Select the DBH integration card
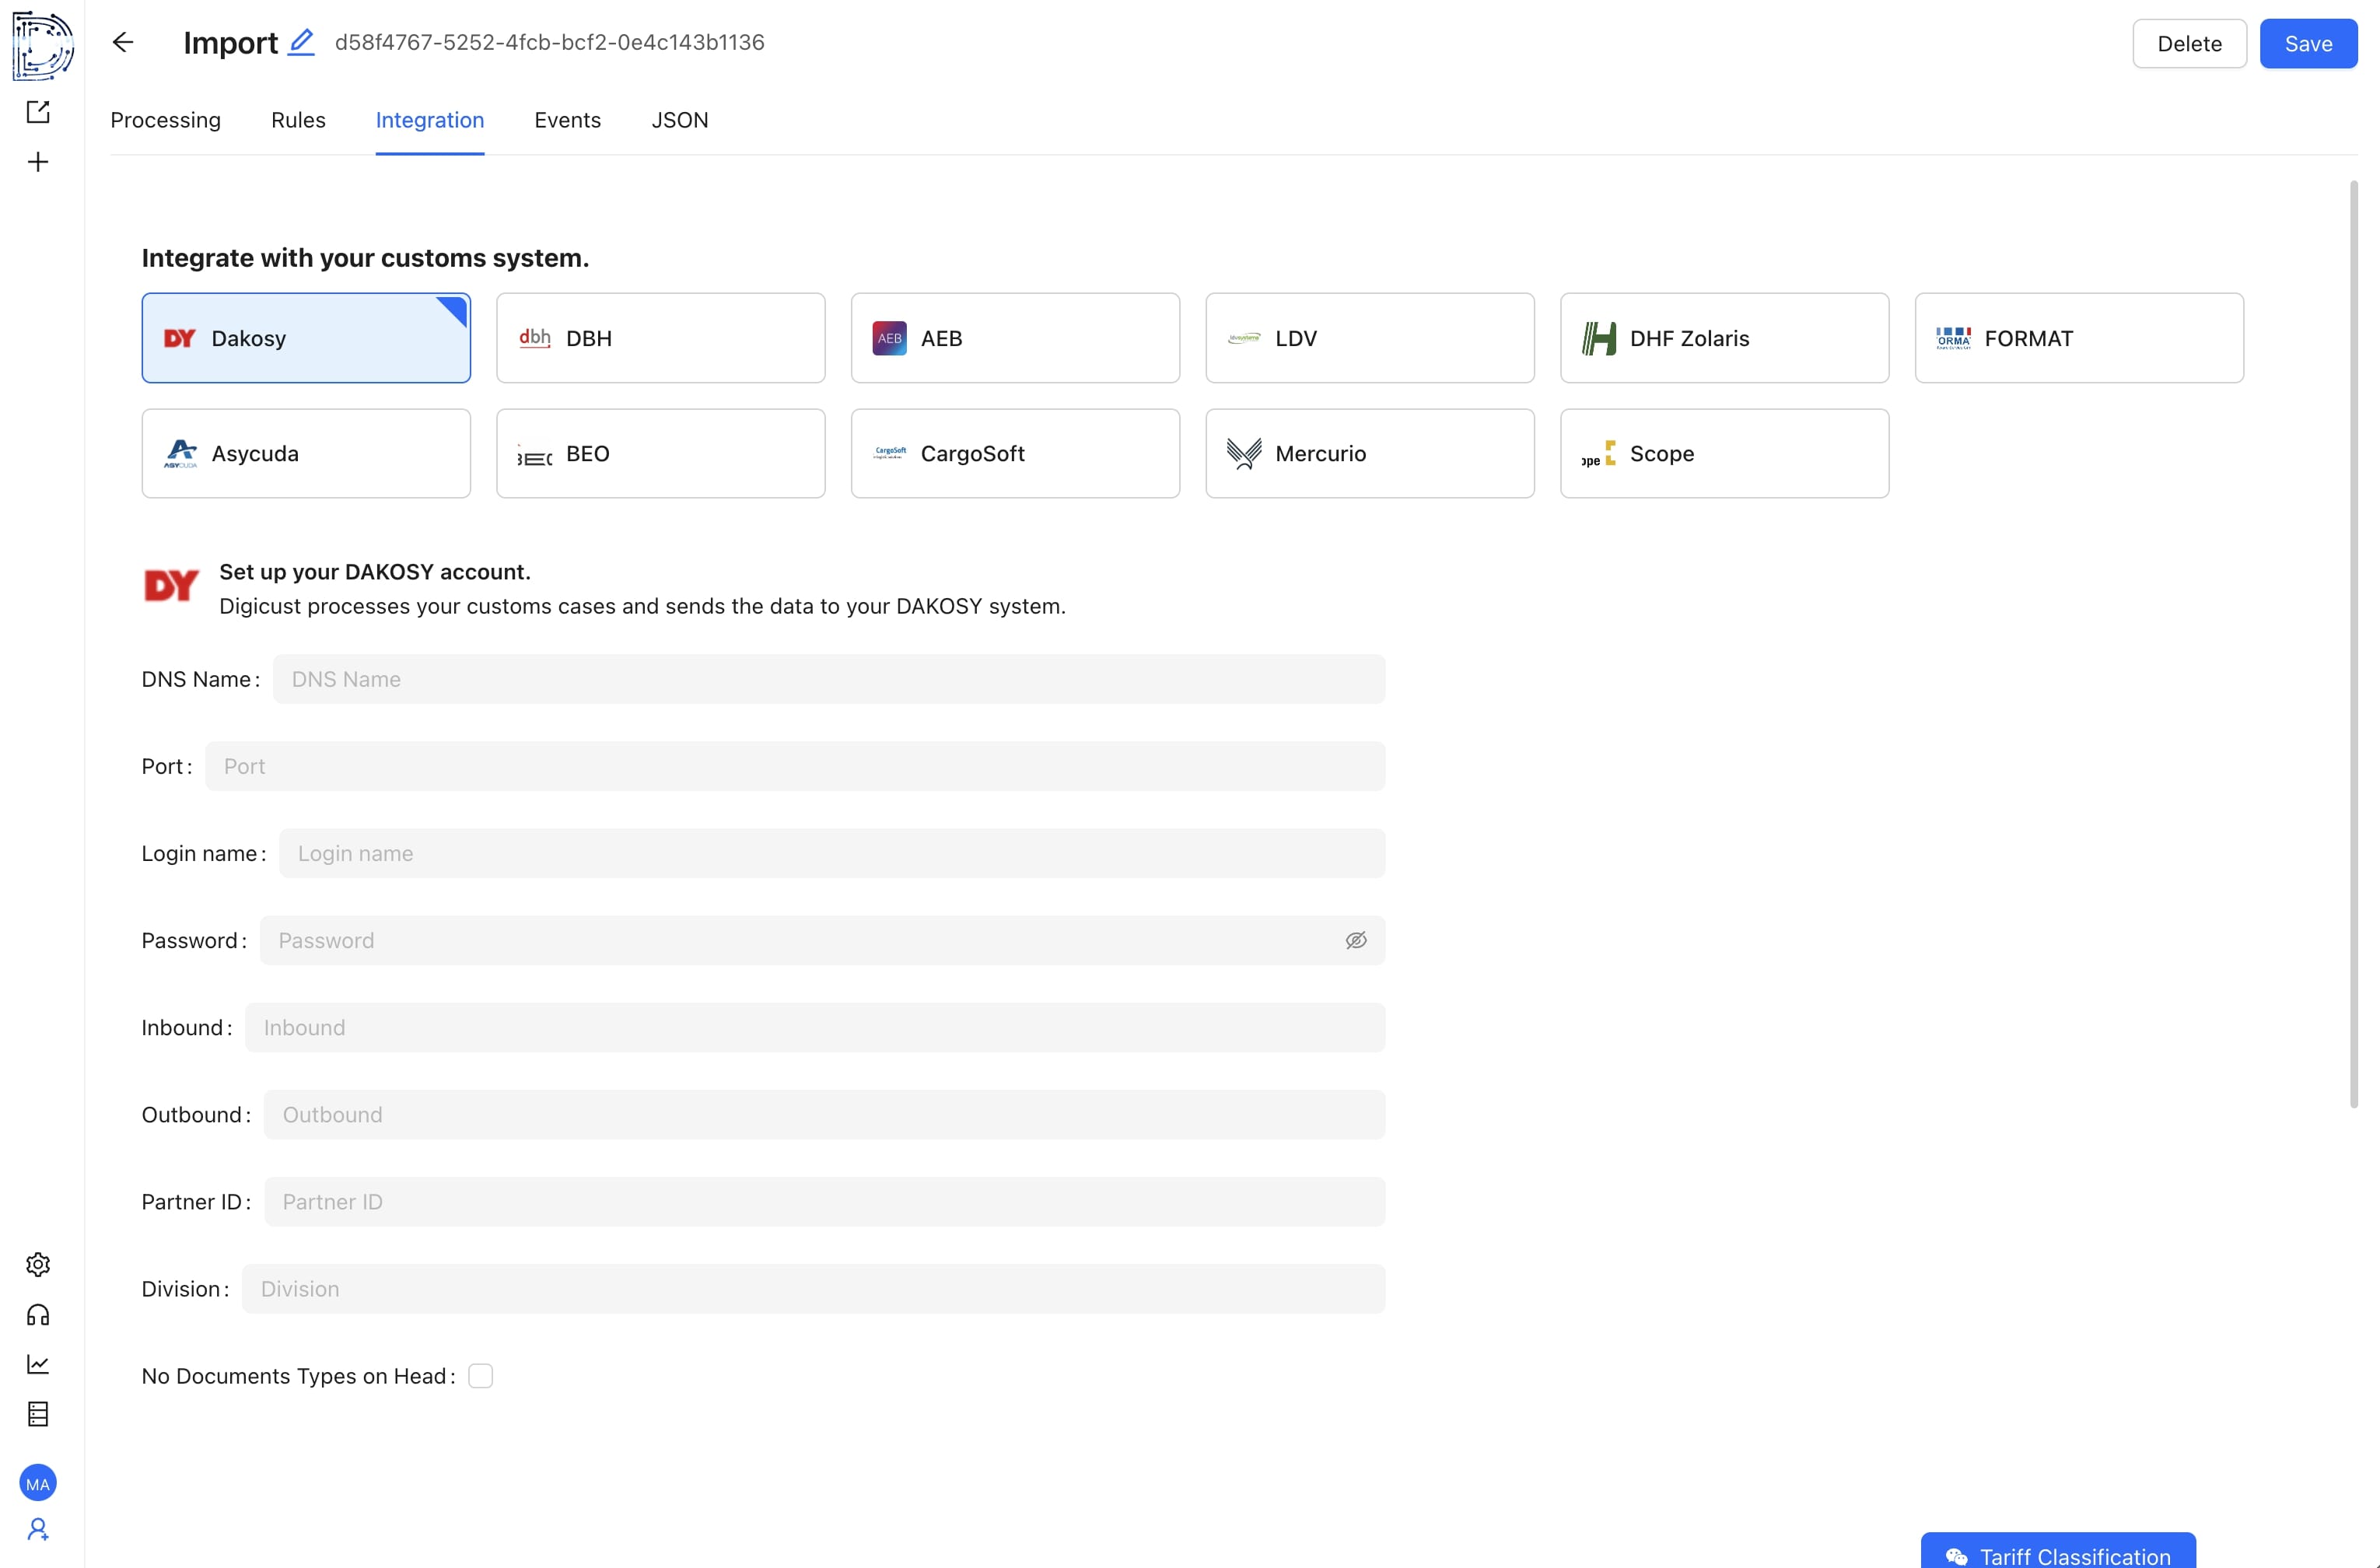Image resolution: width=2380 pixels, height=1568 pixels. tap(661, 338)
